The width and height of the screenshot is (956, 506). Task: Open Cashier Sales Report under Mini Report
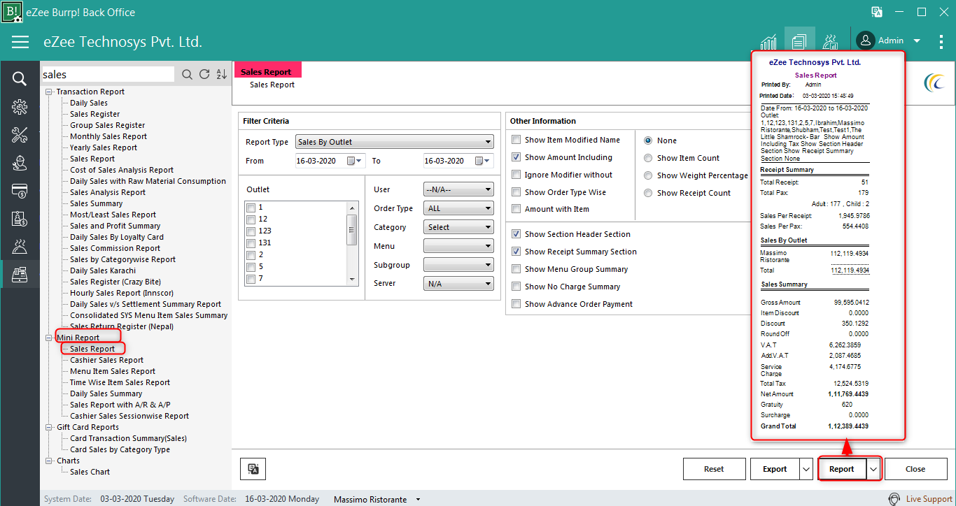tap(106, 360)
